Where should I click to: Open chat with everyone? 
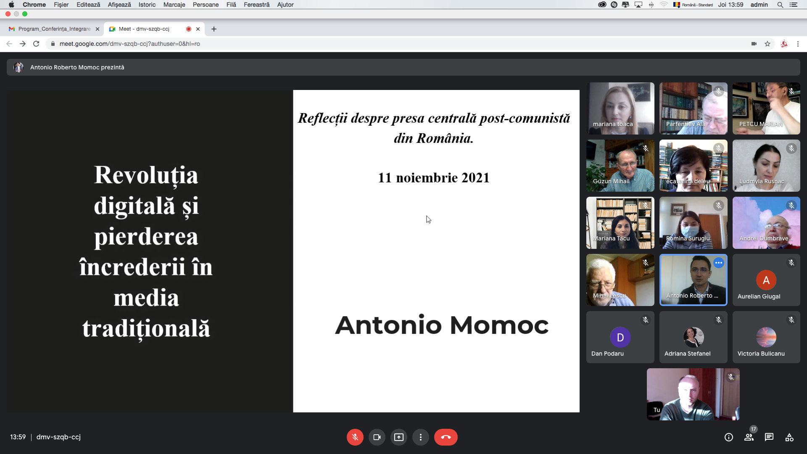pyautogui.click(x=769, y=437)
